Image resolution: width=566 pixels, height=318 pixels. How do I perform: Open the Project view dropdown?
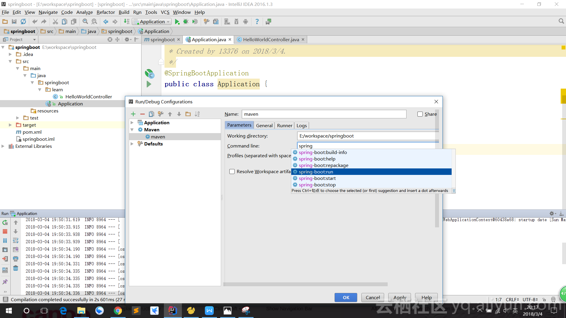point(19,39)
